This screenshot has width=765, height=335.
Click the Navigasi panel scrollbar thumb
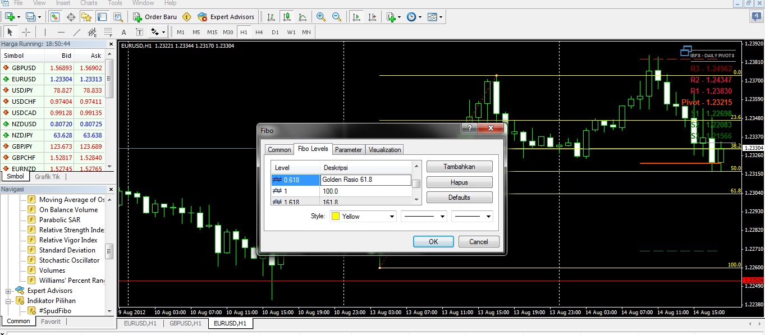tap(109, 251)
